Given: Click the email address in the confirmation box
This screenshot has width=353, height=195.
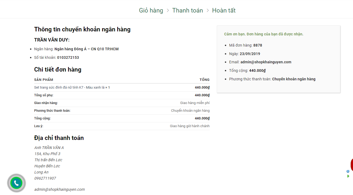Looking at the screenshot, I should [x=266, y=62].
